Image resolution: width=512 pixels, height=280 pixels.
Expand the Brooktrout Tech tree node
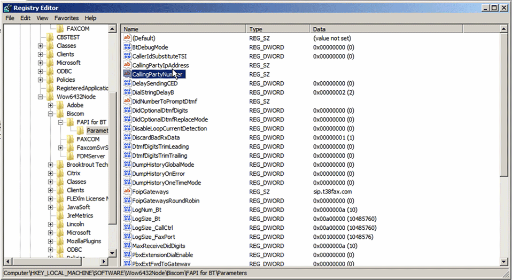[50, 165]
